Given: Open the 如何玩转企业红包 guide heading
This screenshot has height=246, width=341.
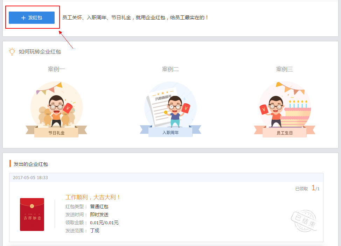Looking at the screenshot, I should coord(40,52).
